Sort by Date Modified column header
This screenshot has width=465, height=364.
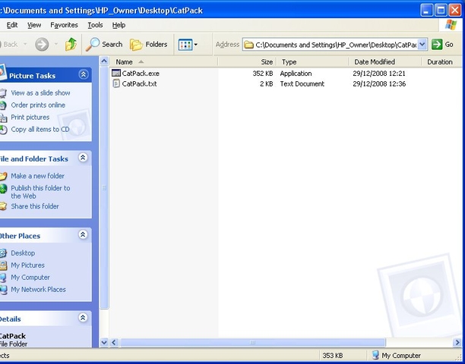point(385,62)
